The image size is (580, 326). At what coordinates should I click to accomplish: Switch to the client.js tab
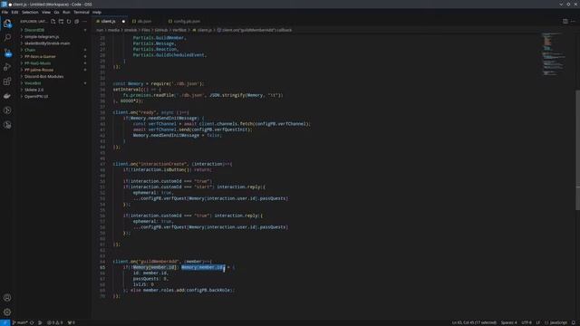pyautogui.click(x=108, y=22)
